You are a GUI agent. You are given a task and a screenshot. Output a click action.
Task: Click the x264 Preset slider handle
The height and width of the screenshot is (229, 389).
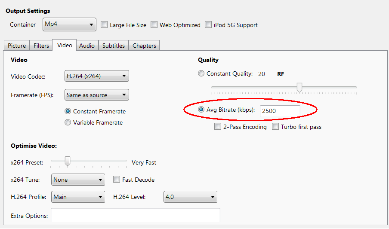pos(67,161)
